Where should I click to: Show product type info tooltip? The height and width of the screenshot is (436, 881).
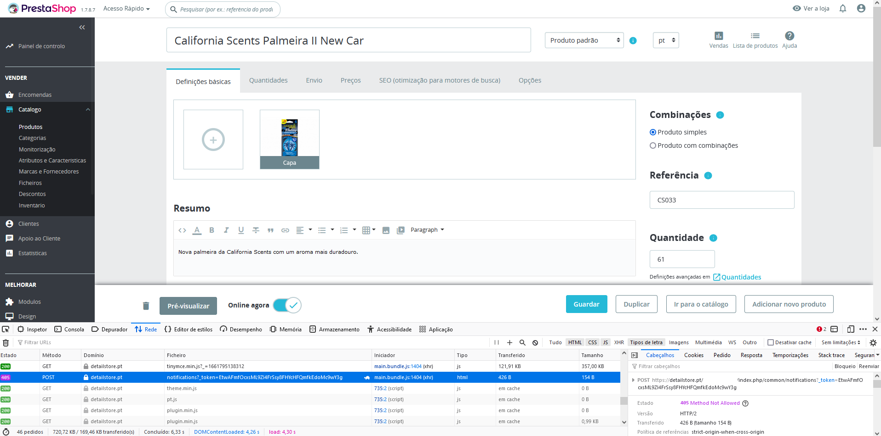tap(633, 40)
